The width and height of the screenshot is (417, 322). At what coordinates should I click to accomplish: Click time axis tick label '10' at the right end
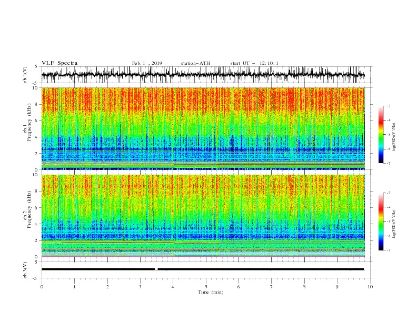coord(370,287)
